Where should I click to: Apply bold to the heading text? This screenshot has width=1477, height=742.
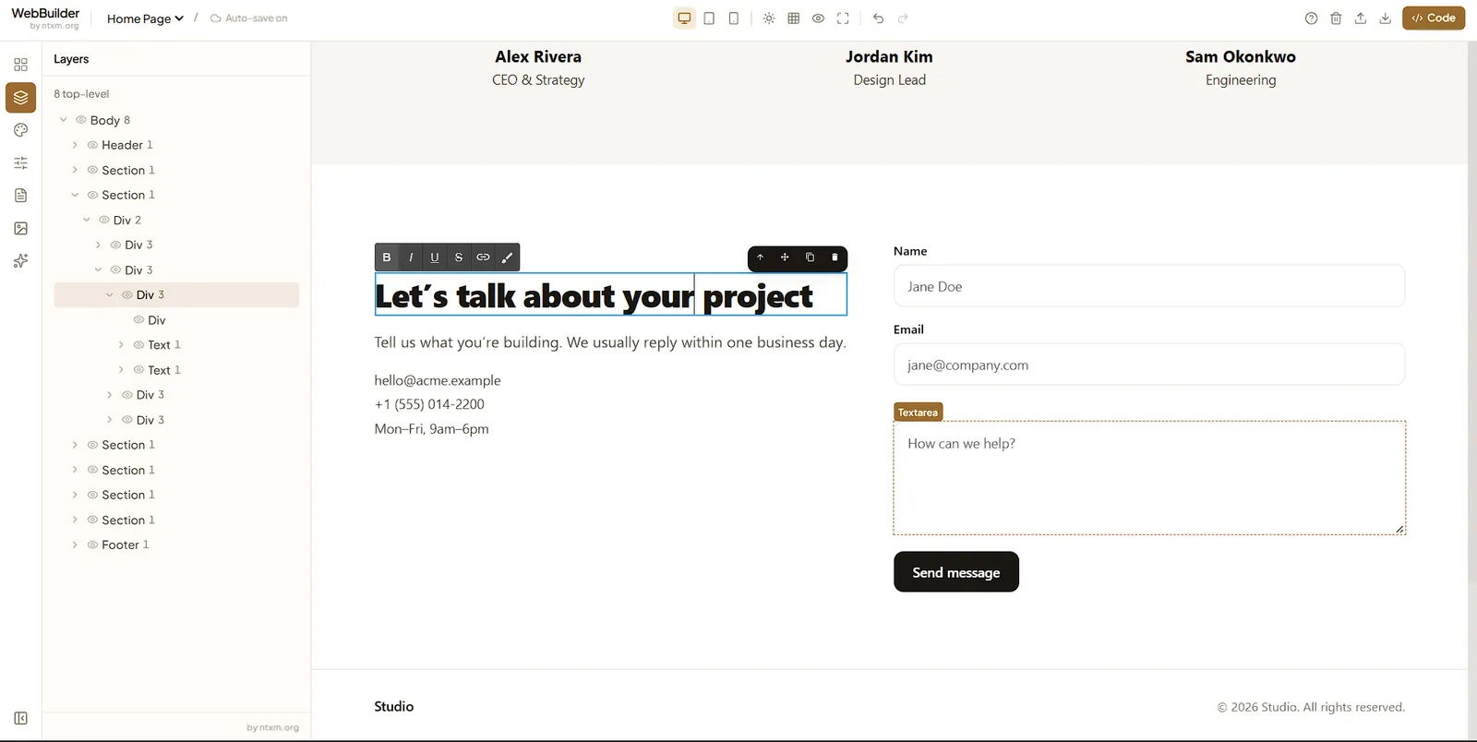tap(387, 257)
